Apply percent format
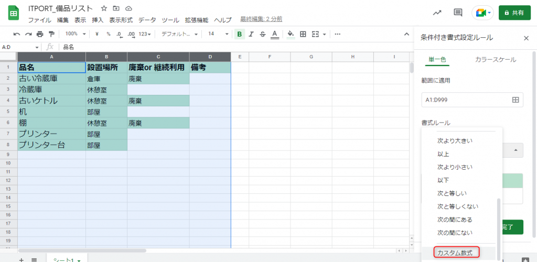The image size is (537, 262). click(x=108, y=34)
